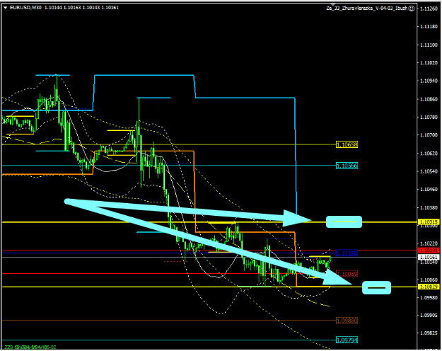Select the 1.10566 cyan level label

click(x=347, y=166)
